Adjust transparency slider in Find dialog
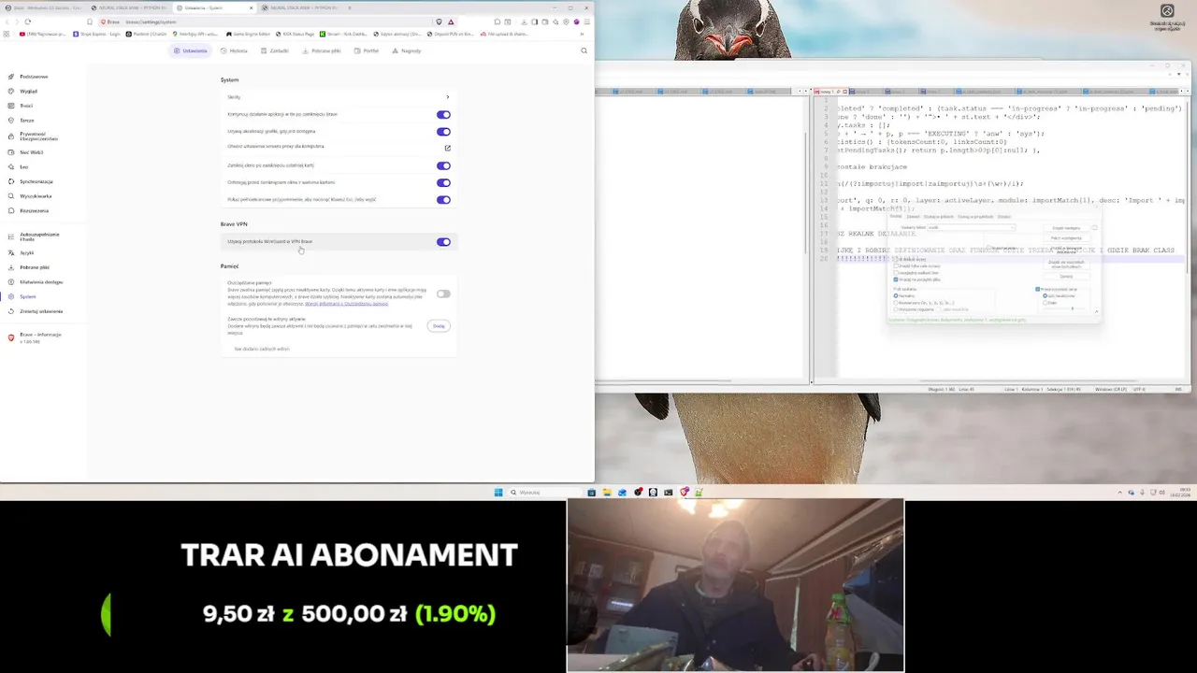 pos(1071,308)
